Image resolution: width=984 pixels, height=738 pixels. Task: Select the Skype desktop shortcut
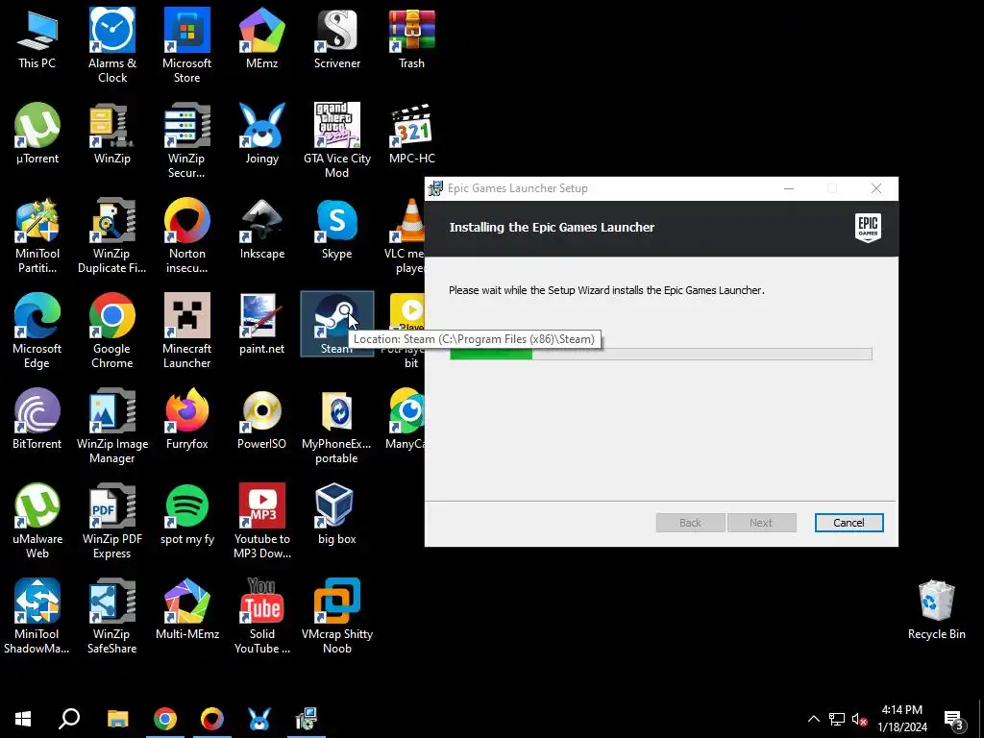pyautogui.click(x=337, y=229)
